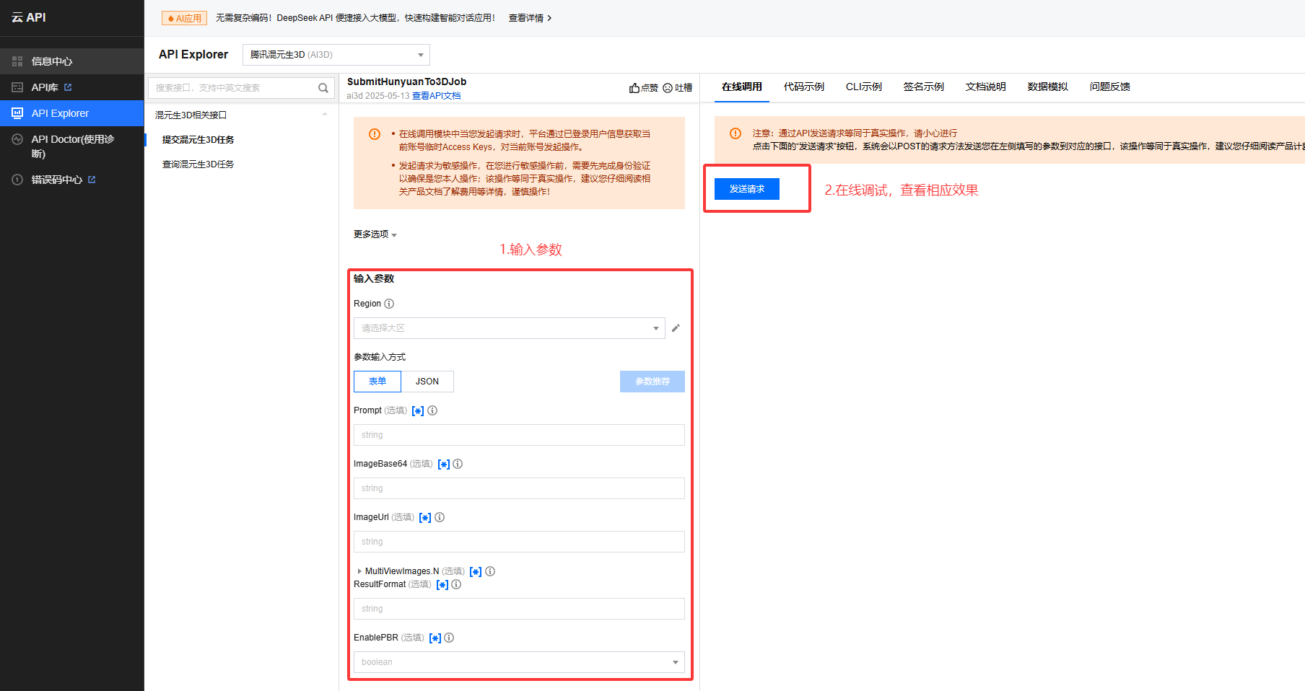Expand the 更多选项 dropdown
The image size is (1305, 691).
point(375,234)
